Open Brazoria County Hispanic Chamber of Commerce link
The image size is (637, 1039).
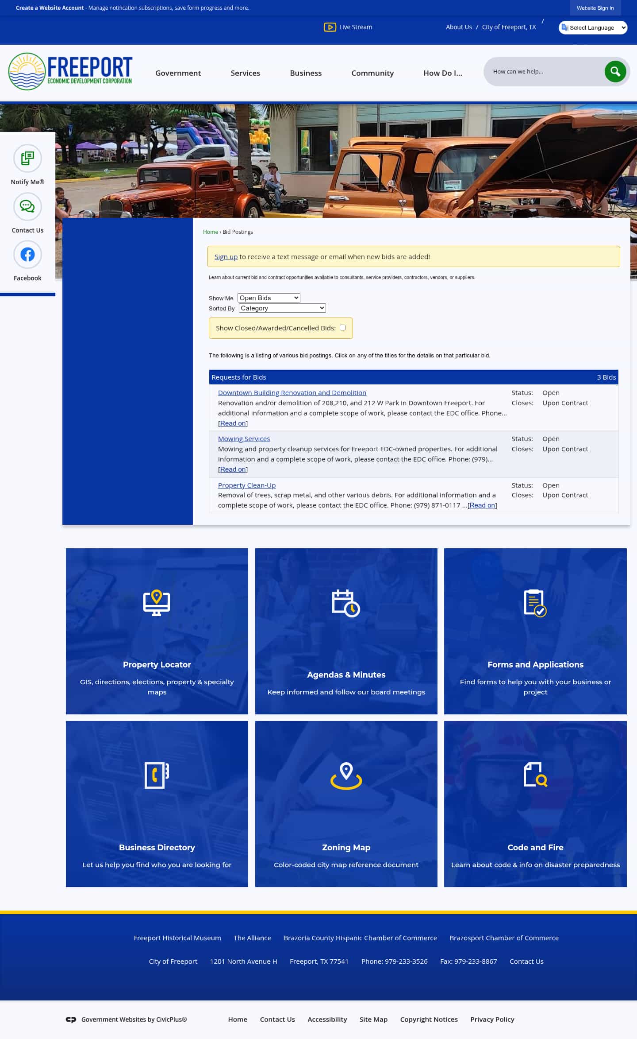(x=360, y=938)
